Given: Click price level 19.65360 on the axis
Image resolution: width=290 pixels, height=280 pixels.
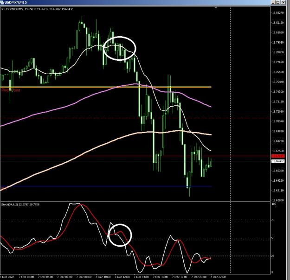Looking at the screenshot, I should 278,171.
